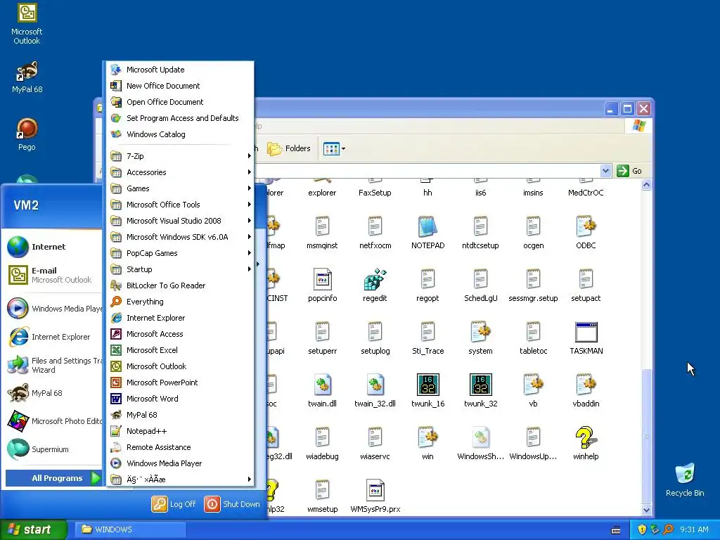Select the TASKMAN file icon

586,338
